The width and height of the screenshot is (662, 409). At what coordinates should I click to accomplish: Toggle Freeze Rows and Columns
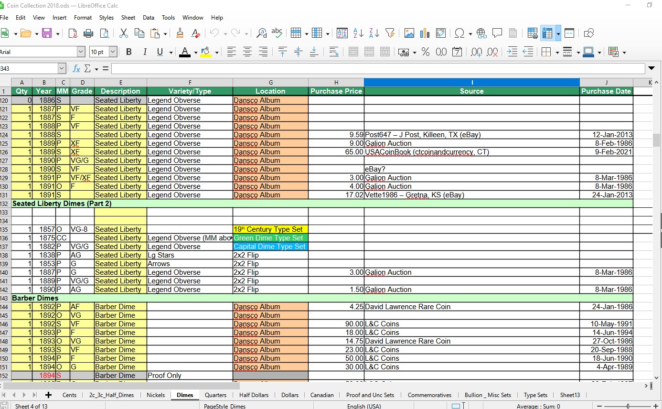(547, 33)
